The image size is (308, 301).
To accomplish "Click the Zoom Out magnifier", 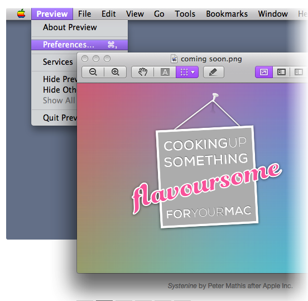I will coord(93,72).
